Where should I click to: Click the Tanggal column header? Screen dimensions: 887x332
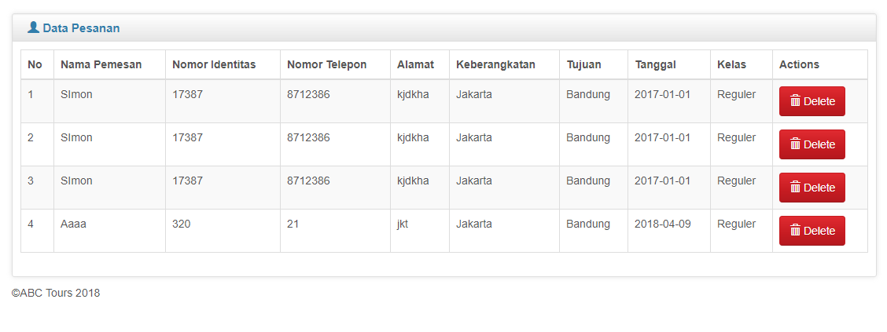click(x=655, y=64)
